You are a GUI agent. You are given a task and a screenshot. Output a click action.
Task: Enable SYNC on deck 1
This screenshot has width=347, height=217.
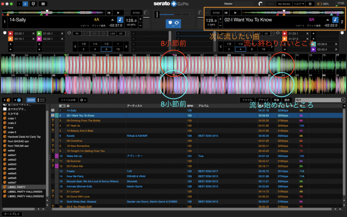coord(136,13)
